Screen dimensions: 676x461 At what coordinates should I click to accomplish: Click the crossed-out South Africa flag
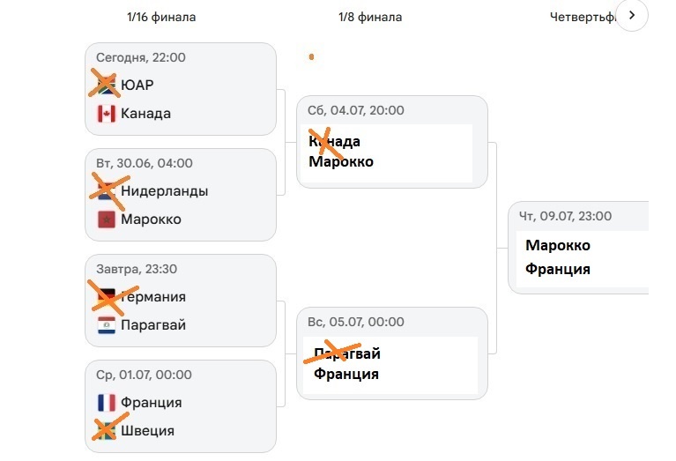coord(107,85)
